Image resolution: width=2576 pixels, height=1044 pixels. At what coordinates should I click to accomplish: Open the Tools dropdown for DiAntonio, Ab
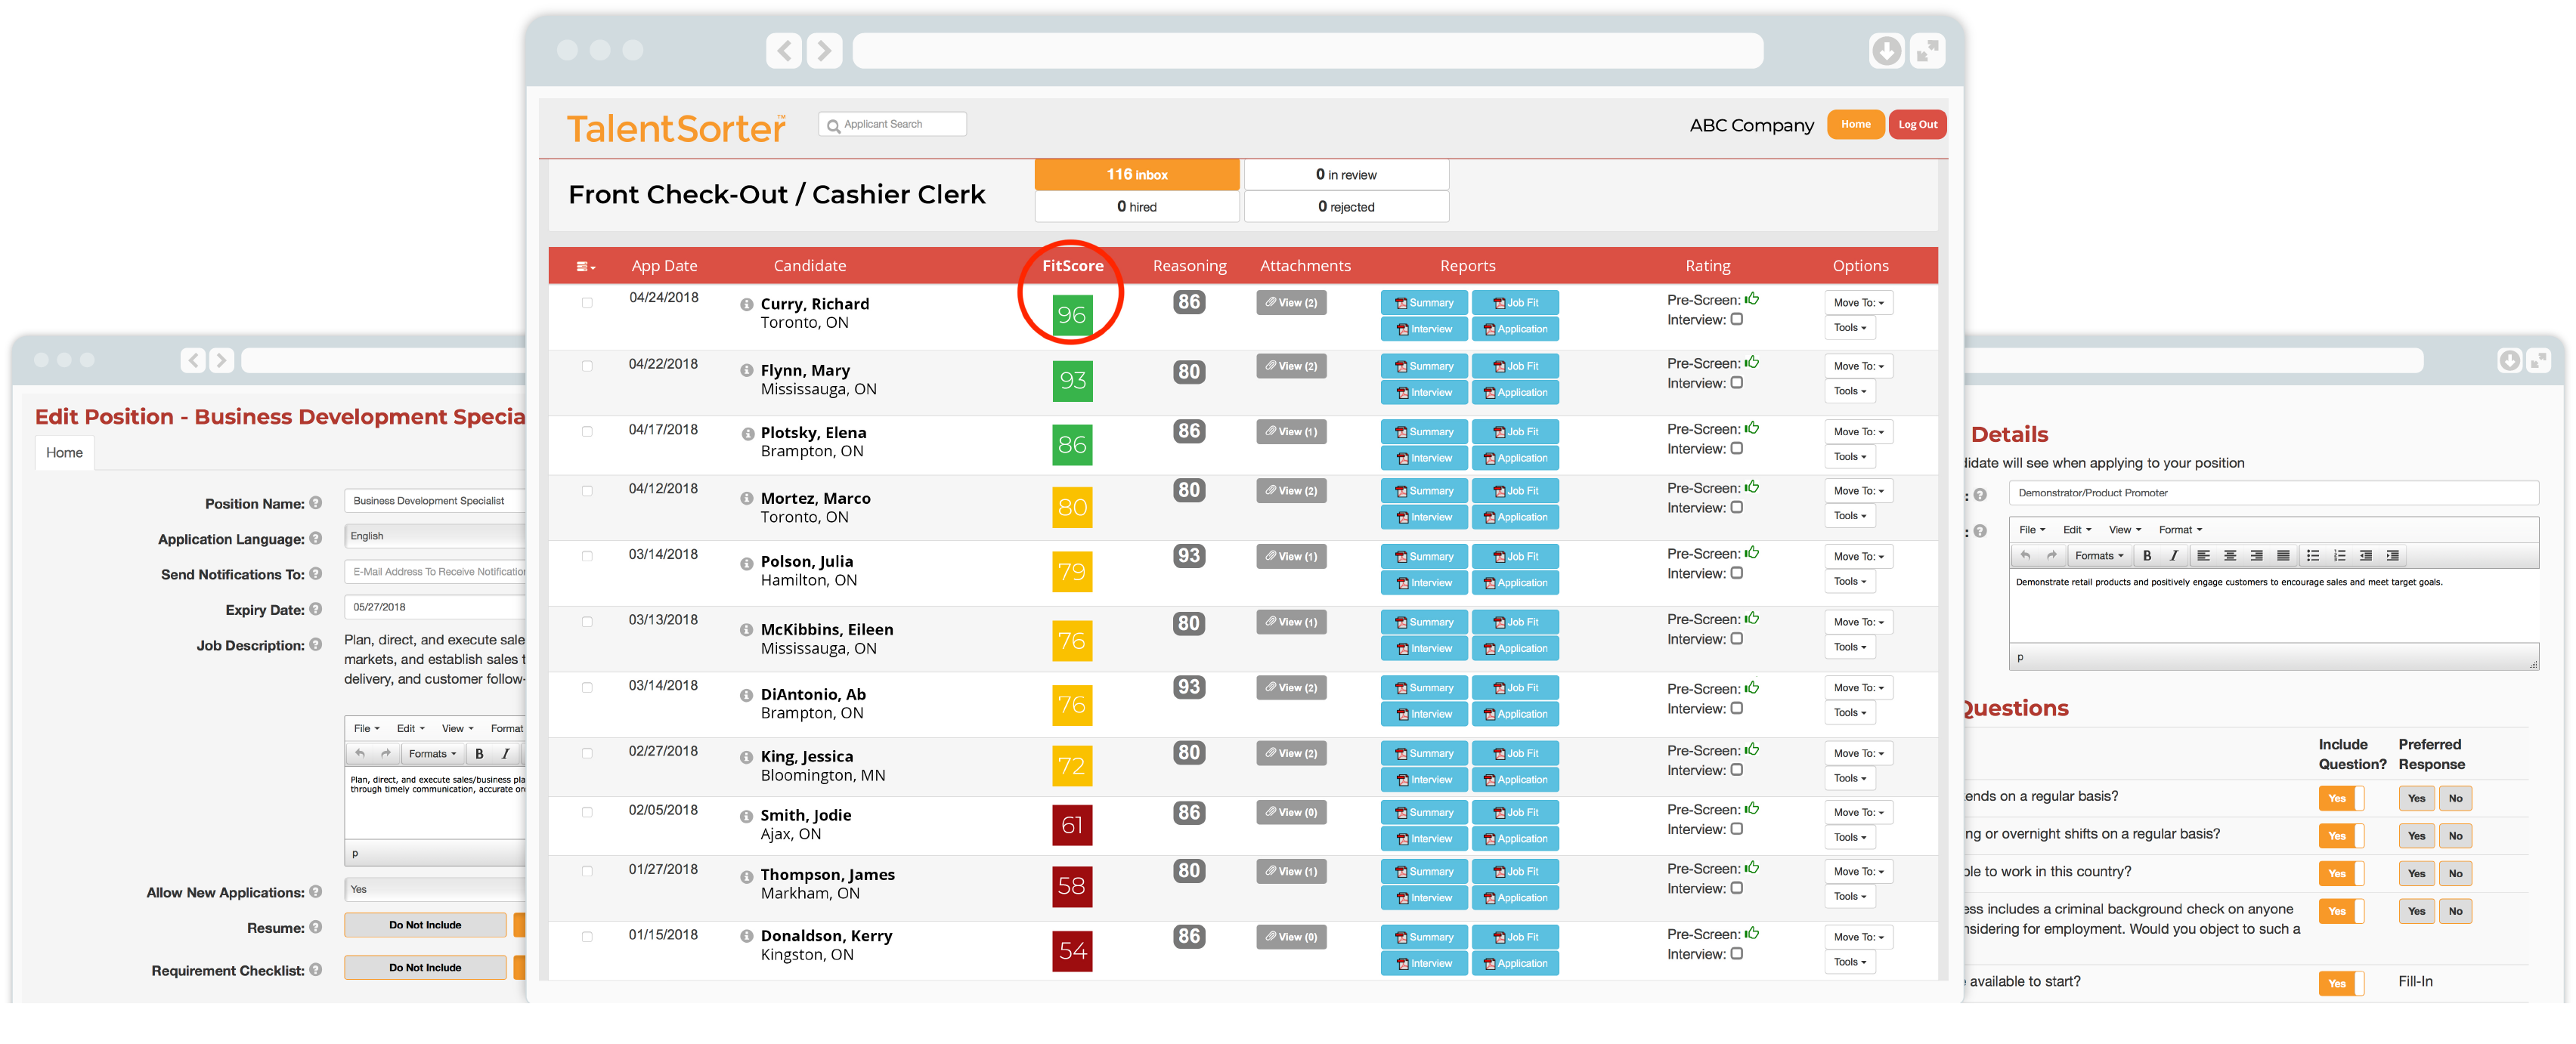point(1850,713)
